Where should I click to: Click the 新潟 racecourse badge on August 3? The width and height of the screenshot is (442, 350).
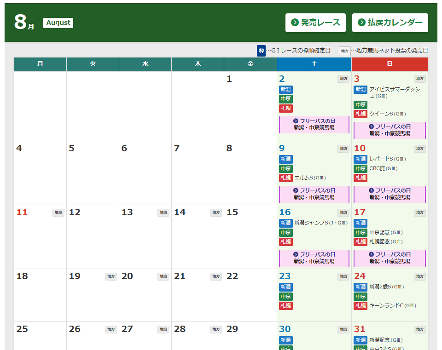click(x=361, y=90)
